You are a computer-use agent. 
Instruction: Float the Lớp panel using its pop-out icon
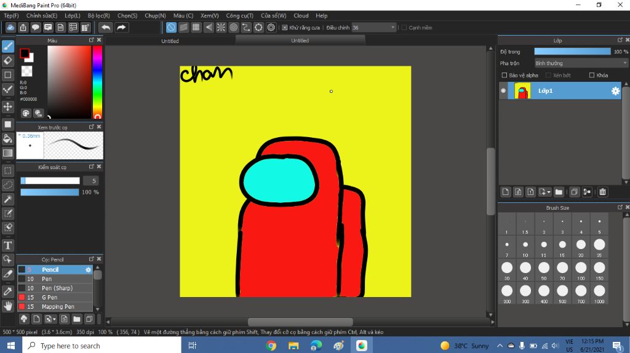(x=620, y=40)
